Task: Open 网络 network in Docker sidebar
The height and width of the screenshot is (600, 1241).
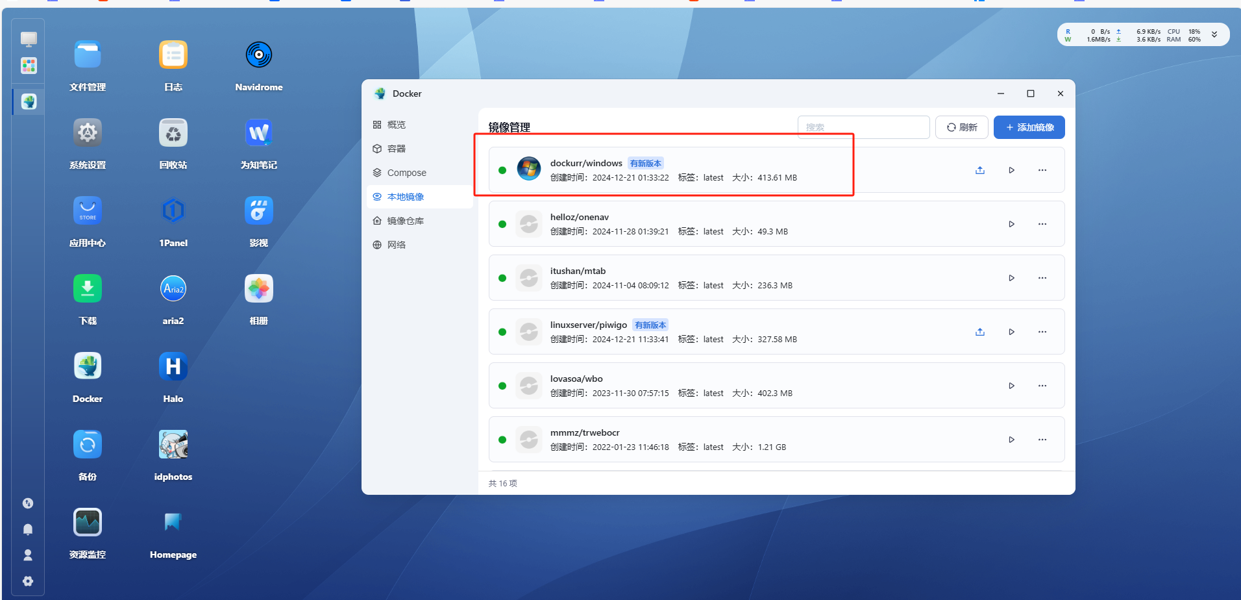Action: (420, 245)
